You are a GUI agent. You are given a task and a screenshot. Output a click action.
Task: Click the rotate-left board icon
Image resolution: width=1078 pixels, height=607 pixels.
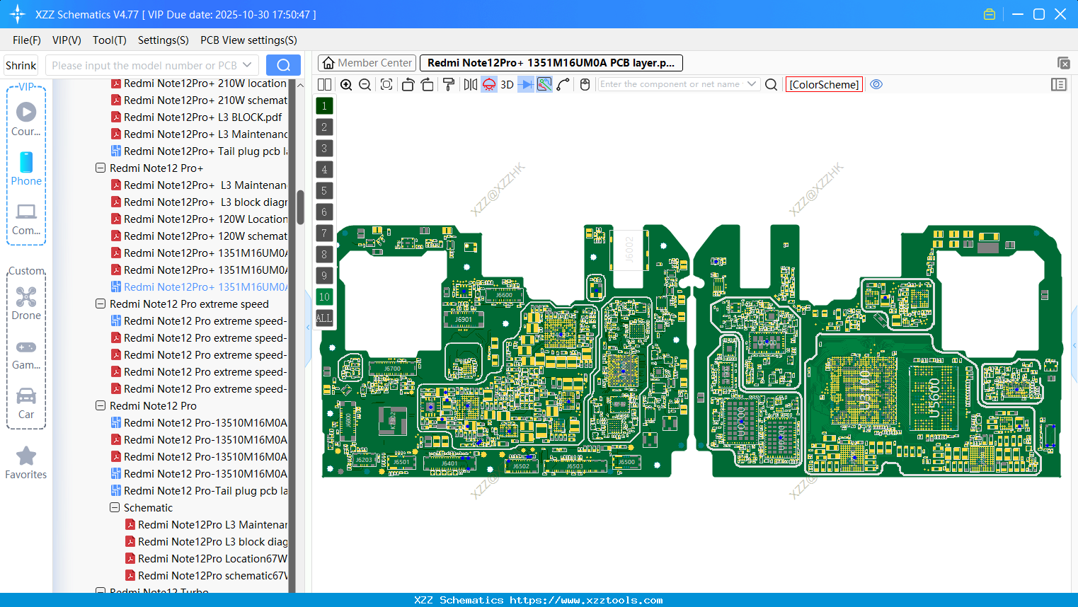coord(408,84)
